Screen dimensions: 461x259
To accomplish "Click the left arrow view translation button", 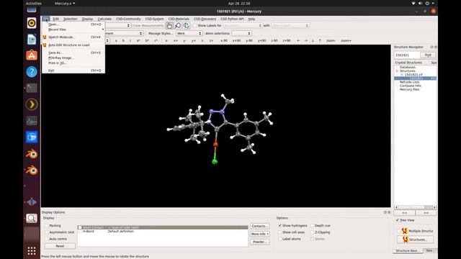I will [x=298, y=40].
